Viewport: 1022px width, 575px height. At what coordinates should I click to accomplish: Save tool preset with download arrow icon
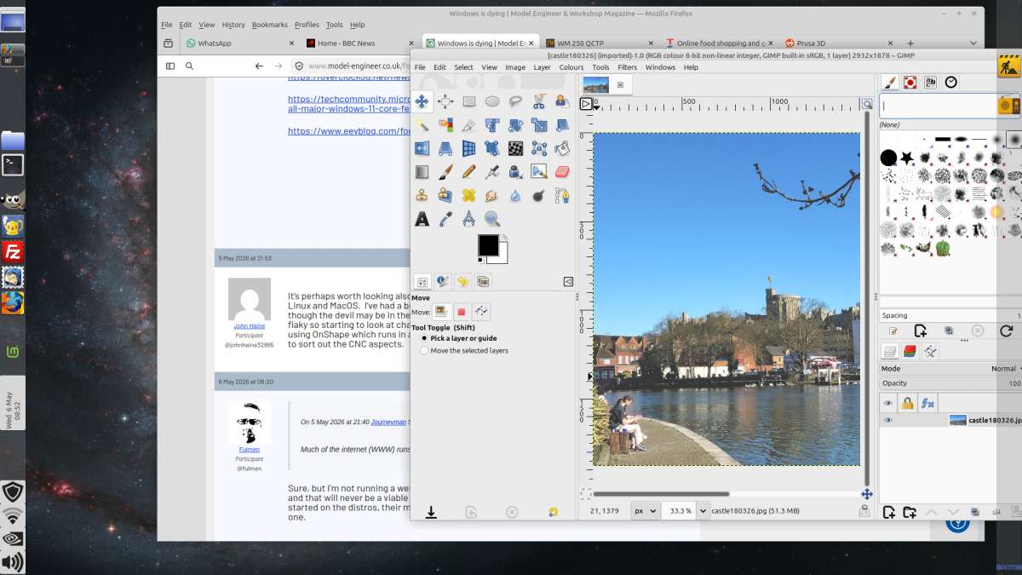(x=431, y=512)
